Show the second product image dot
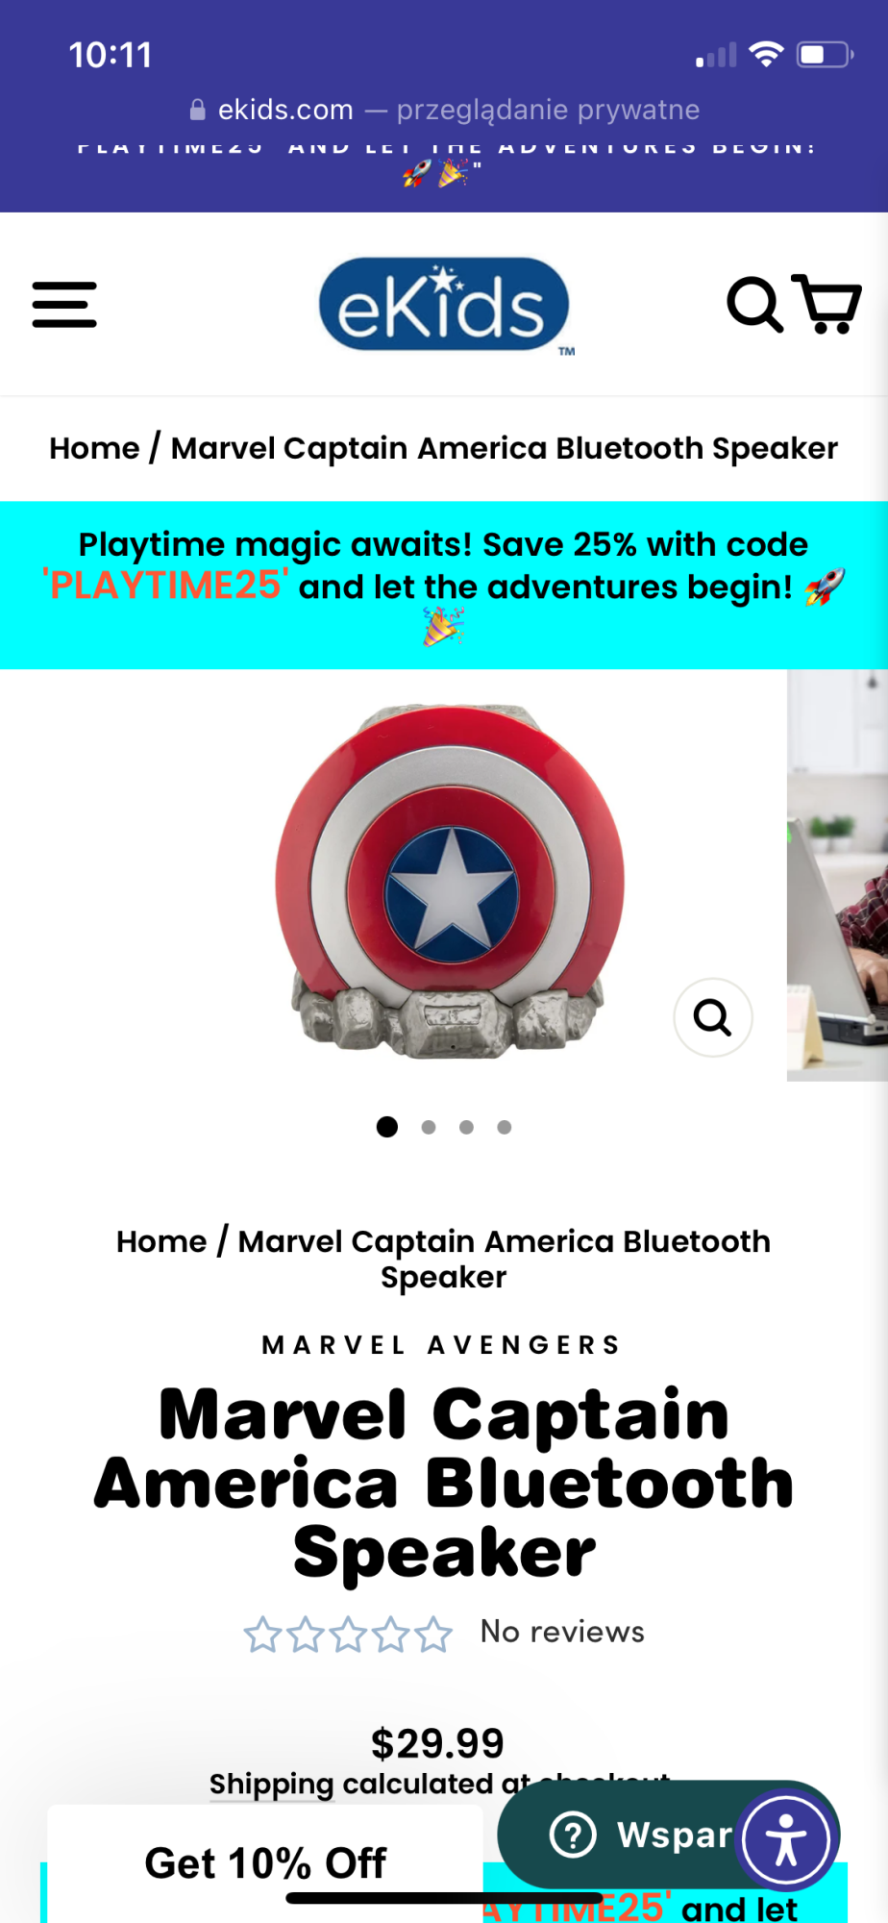The width and height of the screenshot is (888, 1923). [429, 1127]
